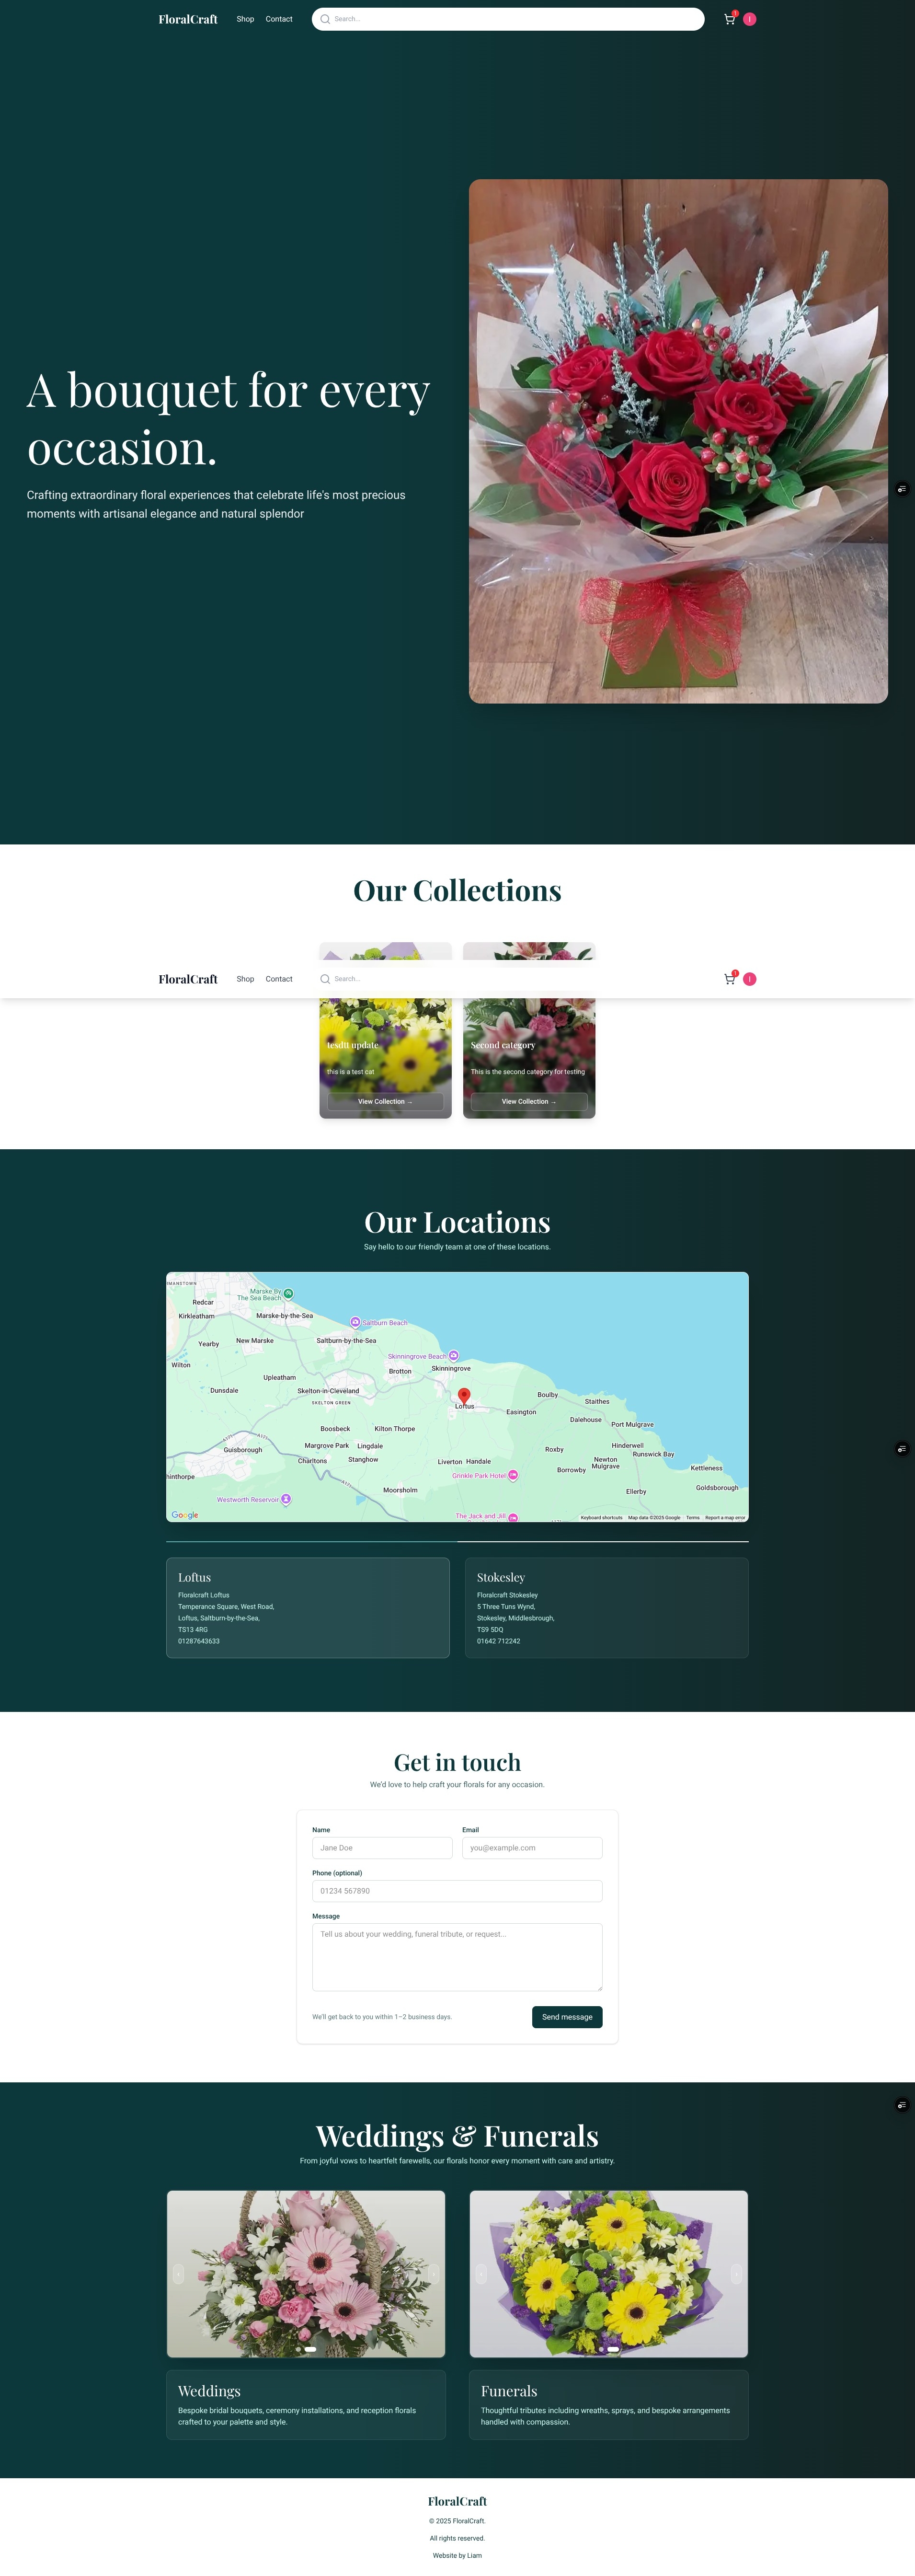915x2576 pixels.
Task: Show the next Weddings carousel image
Action: 434,2273
